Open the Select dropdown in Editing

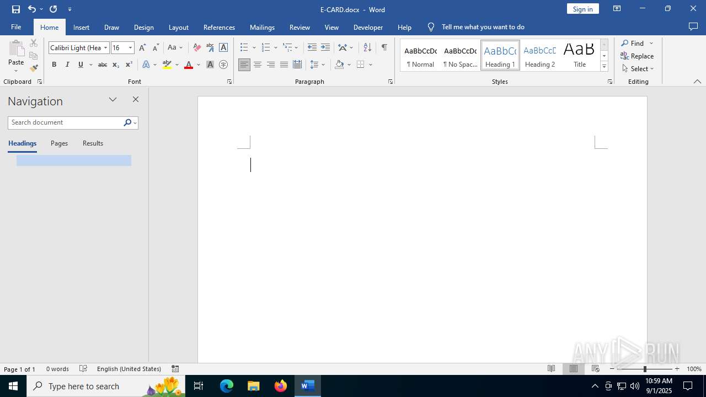click(x=638, y=69)
